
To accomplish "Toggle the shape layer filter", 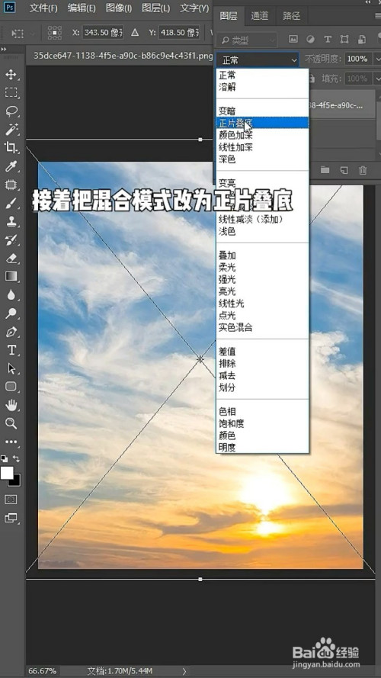I will (344, 40).
